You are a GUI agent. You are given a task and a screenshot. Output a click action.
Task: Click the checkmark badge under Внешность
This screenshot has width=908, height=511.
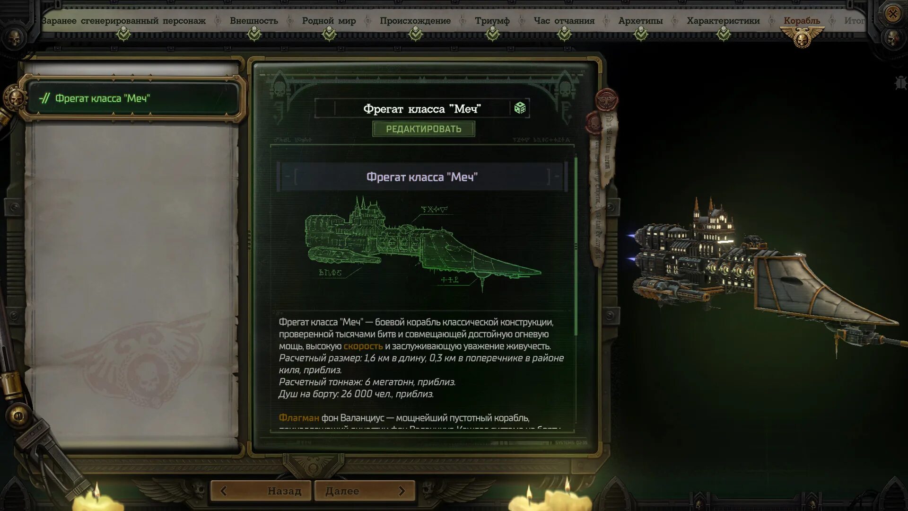pyautogui.click(x=254, y=34)
